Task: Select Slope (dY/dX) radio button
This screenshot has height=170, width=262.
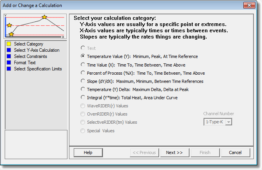Action: 83,81
